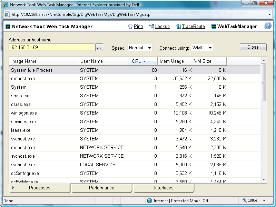
Task: Open help via the question mark icon
Action: pyautogui.click(x=268, y=26)
